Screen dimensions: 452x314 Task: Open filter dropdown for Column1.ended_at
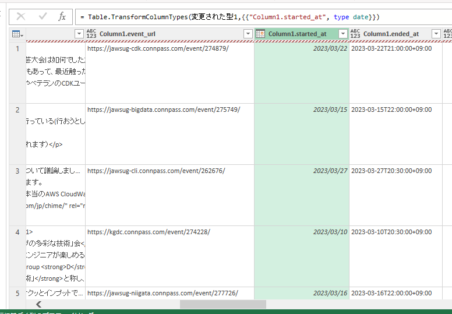coord(436,34)
